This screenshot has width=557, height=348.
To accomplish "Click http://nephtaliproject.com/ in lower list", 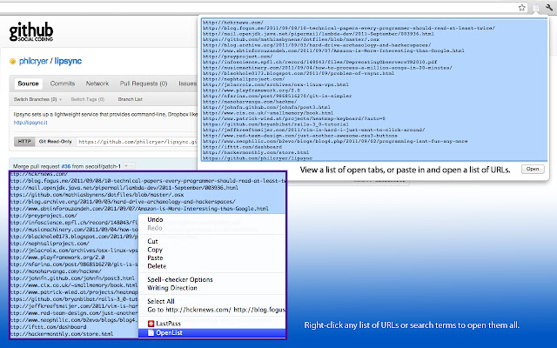I will click(x=50, y=244).
